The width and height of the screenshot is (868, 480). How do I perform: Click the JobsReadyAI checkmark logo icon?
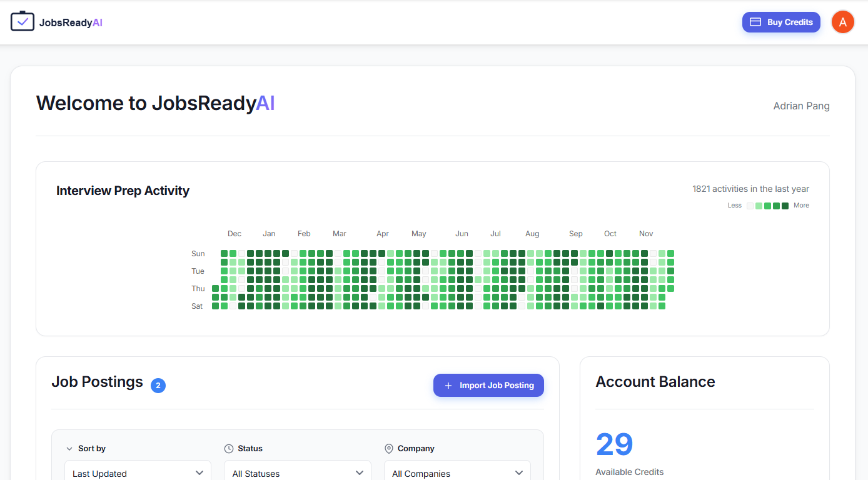pos(23,21)
